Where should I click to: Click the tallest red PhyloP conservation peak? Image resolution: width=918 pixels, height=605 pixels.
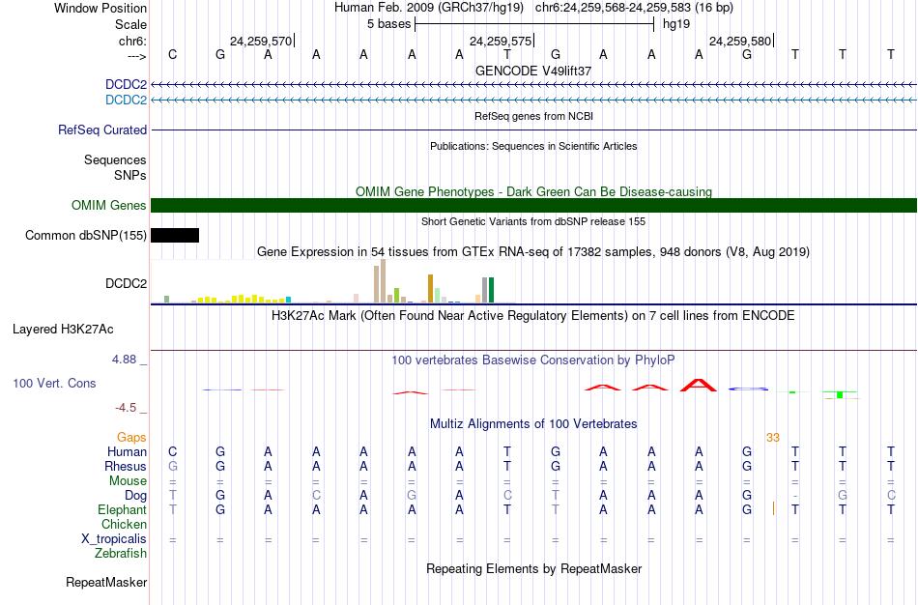pyautogui.click(x=699, y=385)
